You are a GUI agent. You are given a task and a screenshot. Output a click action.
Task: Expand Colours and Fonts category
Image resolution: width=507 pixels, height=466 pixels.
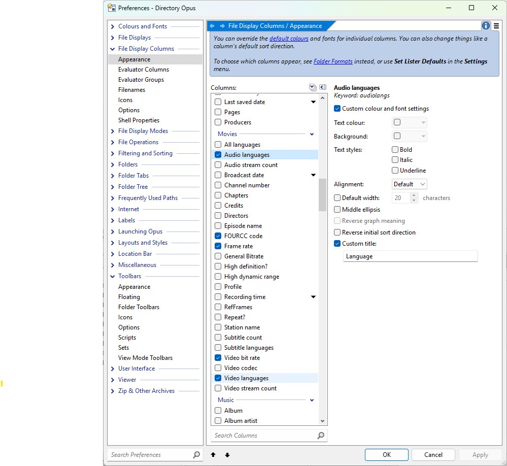113,26
